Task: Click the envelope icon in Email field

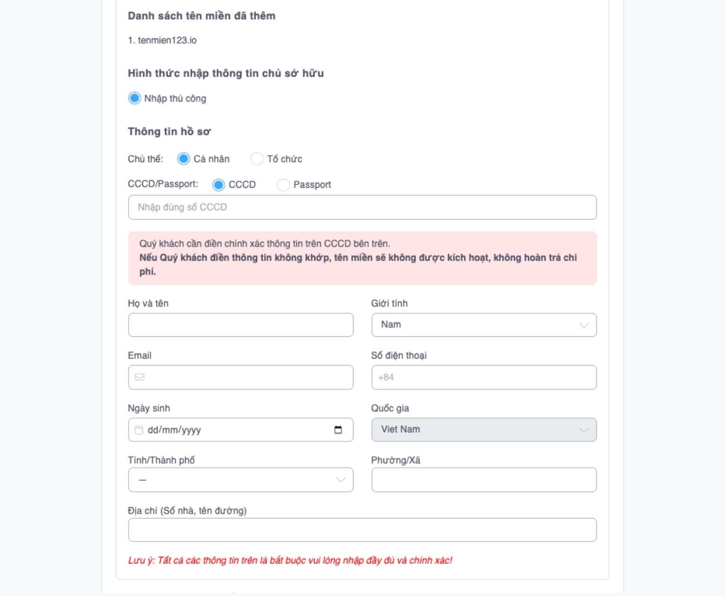Action: (140, 377)
